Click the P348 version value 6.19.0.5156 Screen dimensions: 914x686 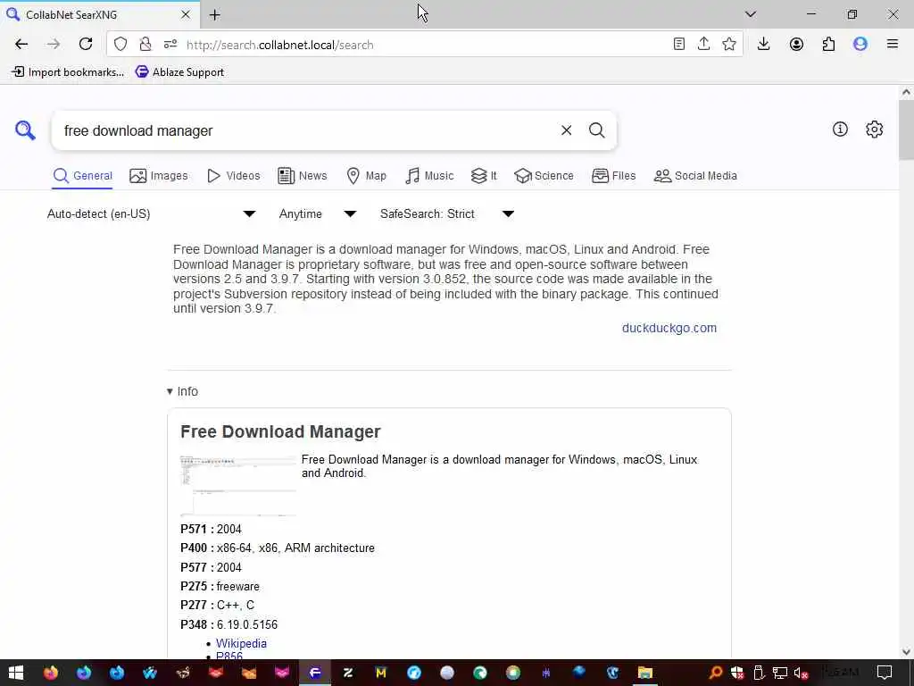pos(247,624)
